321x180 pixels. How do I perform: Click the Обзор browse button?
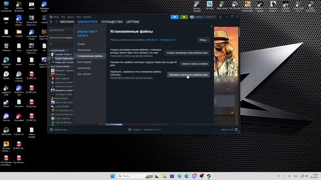click(x=203, y=40)
